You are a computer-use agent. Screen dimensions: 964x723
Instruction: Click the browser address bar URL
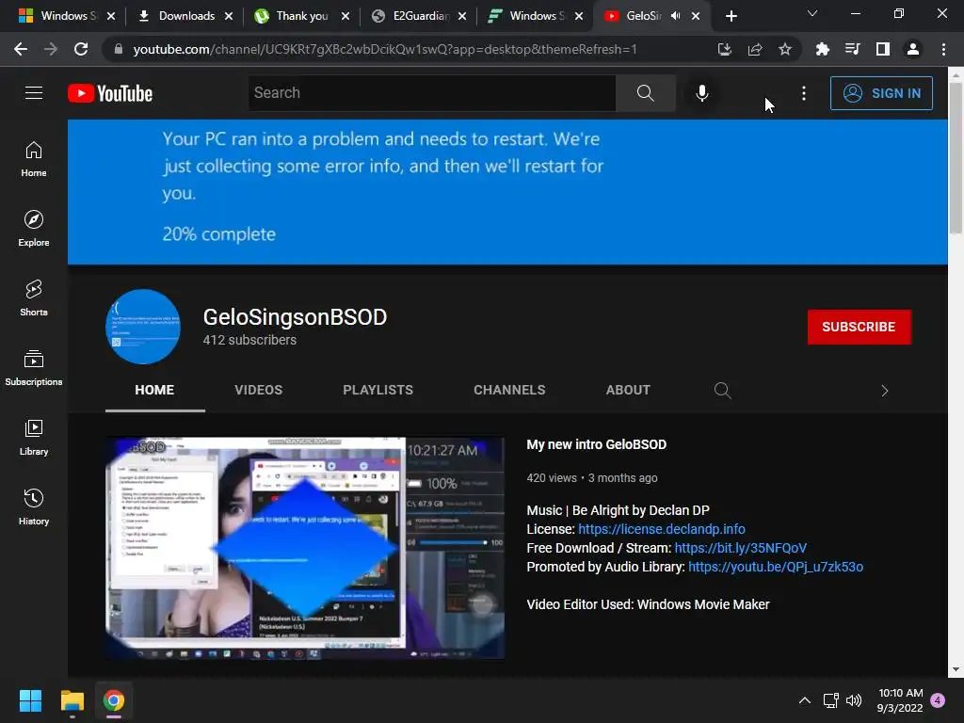click(385, 49)
